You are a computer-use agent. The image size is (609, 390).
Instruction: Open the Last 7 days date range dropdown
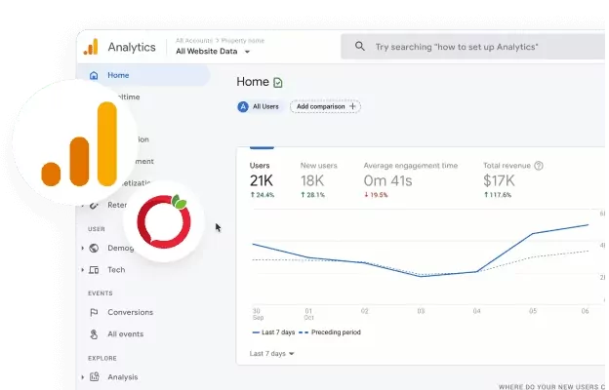tap(272, 353)
